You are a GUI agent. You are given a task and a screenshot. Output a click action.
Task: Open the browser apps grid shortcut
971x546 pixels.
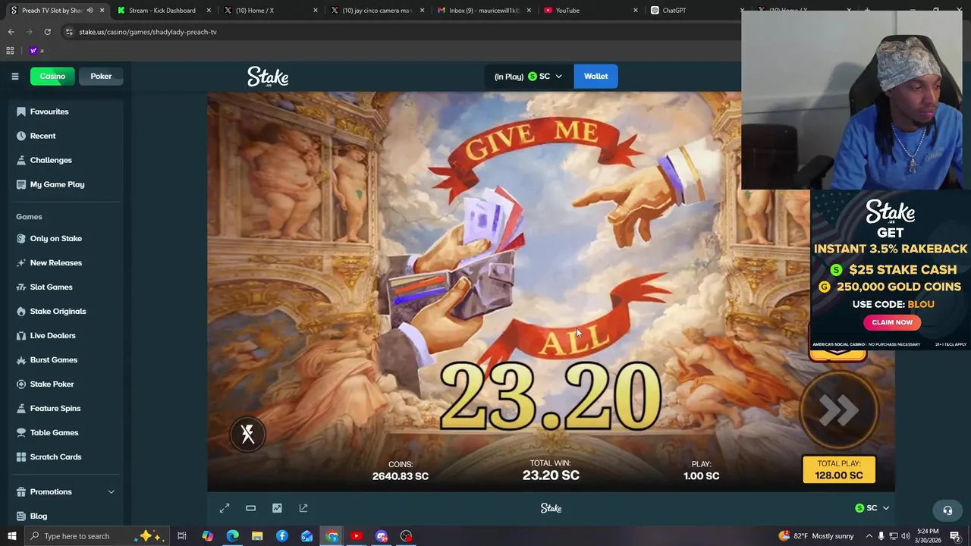[10, 51]
